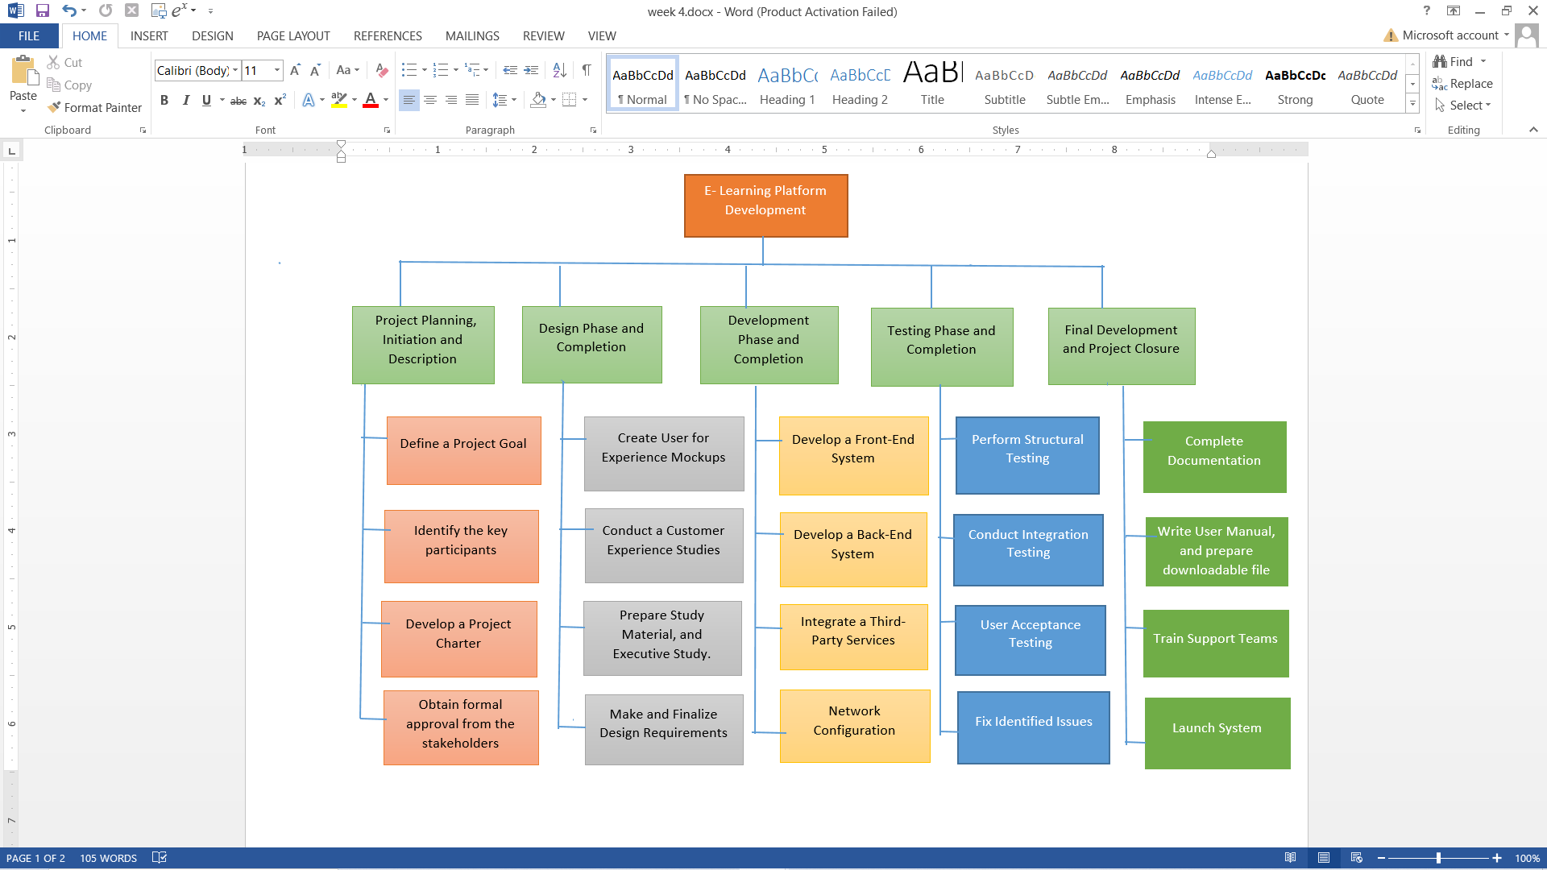The width and height of the screenshot is (1547, 870).
Task: Switch to the REFERENCES tab
Action: (x=388, y=35)
